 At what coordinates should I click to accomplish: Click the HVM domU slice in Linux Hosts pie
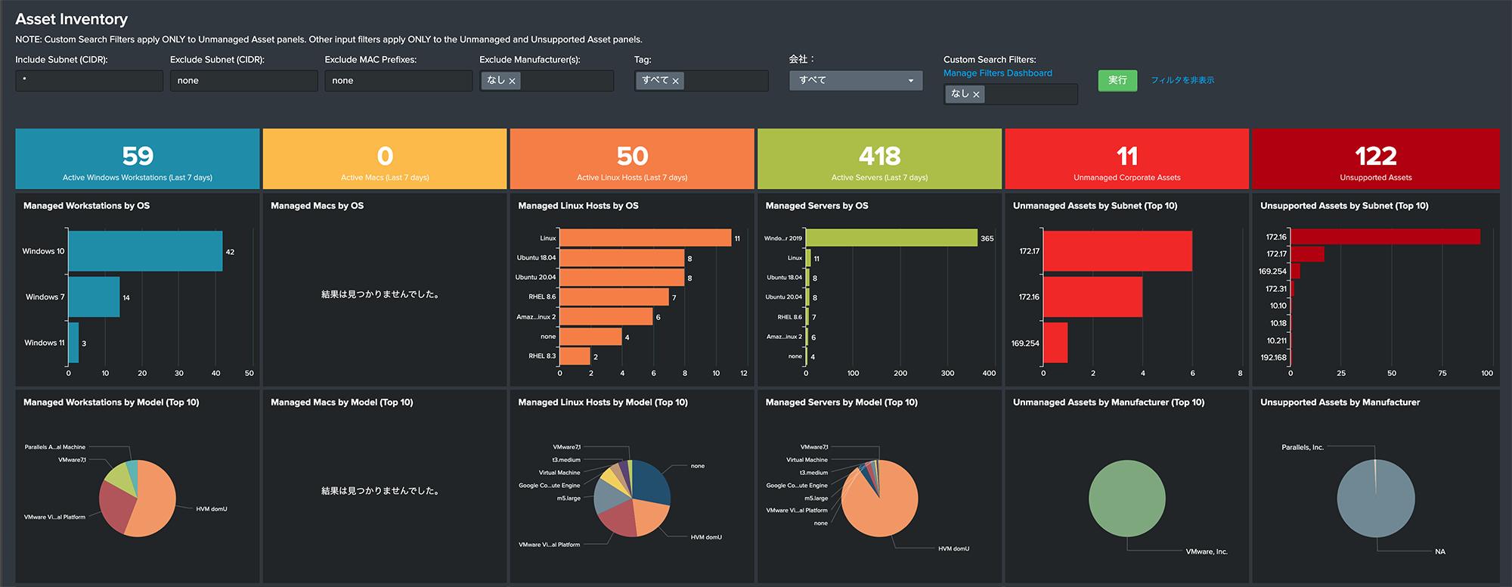pos(649,518)
